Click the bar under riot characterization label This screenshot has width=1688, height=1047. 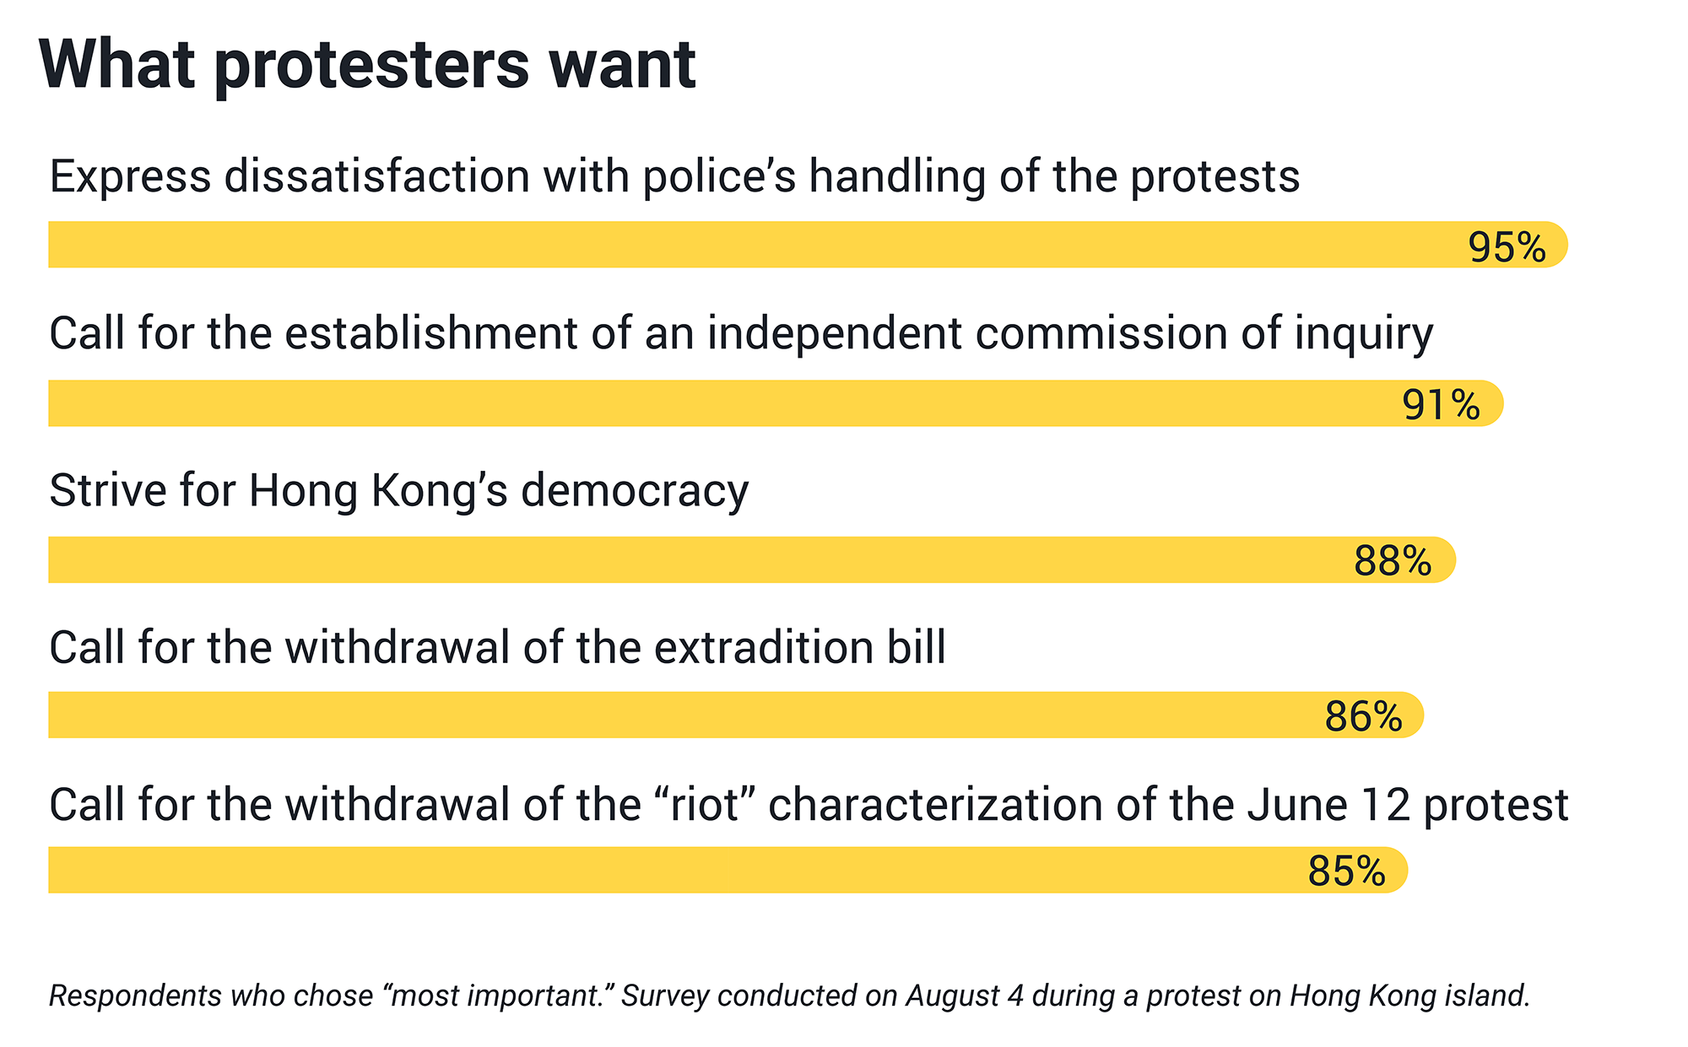coord(728,870)
